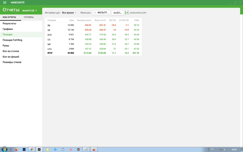Click the 49 868 total hands cell
The height and width of the screenshot is (152, 243).
[x=71, y=53]
